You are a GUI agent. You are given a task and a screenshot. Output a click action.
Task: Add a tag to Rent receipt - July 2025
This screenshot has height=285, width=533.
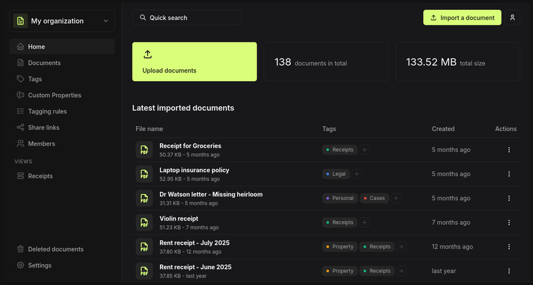(402, 246)
